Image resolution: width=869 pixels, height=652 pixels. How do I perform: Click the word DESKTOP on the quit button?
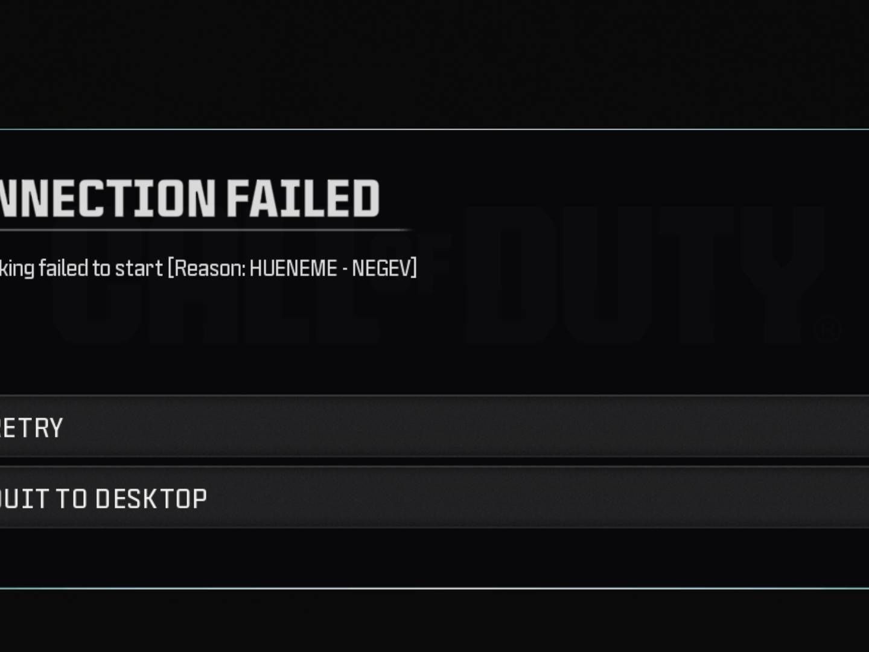coord(151,499)
